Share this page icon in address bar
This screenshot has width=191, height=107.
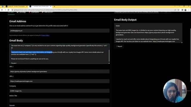pyautogui.click(x=175, y=10)
